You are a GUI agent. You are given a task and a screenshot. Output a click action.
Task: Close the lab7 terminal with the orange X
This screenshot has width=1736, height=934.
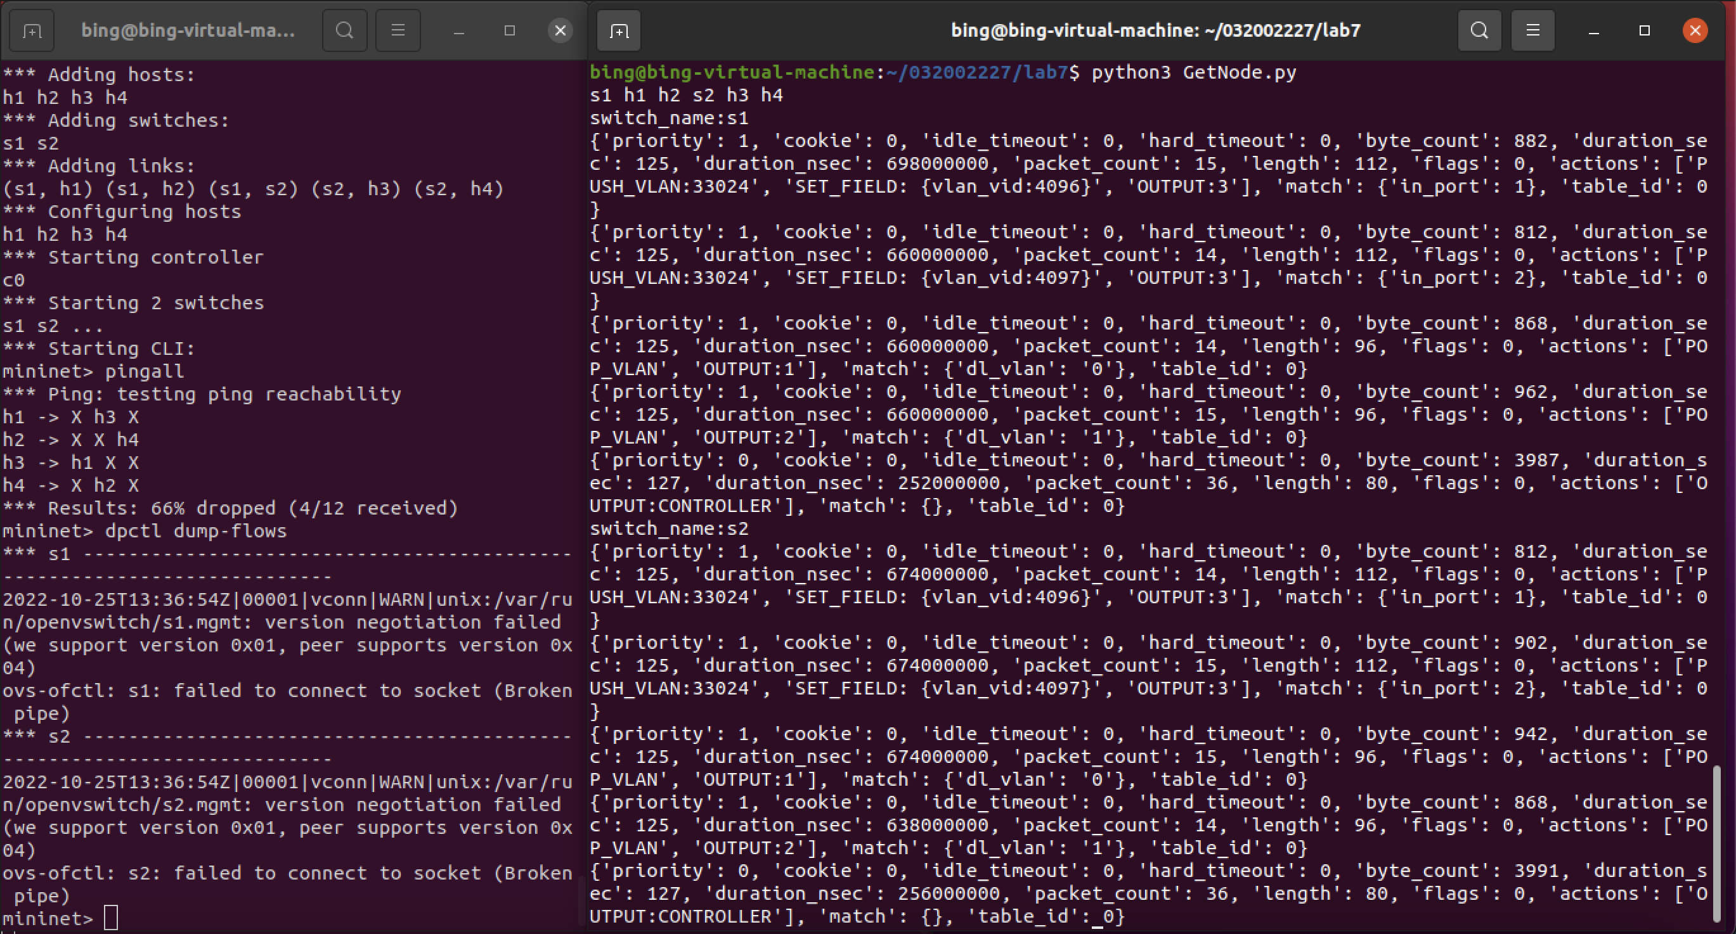coord(1695,31)
